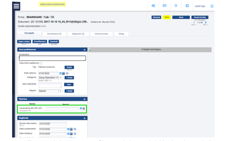Switch to the Szczegóły tab
This screenshot has height=141, width=240.
point(29,33)
